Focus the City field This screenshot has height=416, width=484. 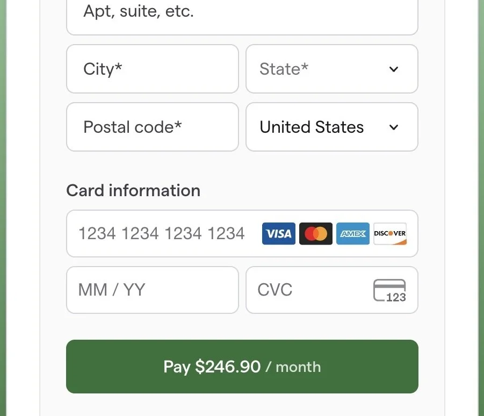(x=153, y=69)
